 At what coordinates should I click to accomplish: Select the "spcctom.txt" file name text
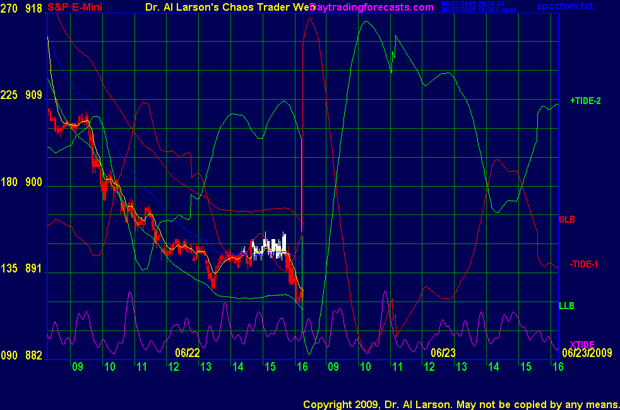(564, 6)
